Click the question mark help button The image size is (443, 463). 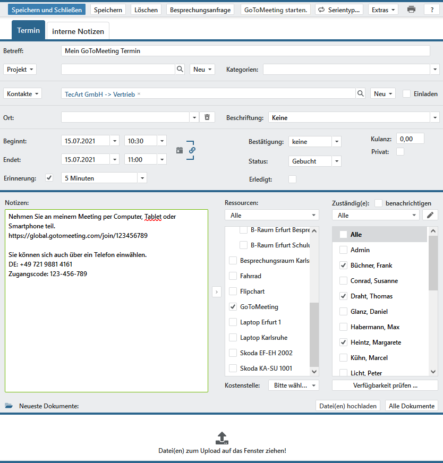(432, 10)
